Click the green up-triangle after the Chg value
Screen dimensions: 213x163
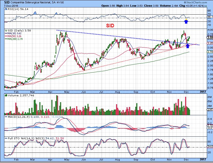coord(206,6)
